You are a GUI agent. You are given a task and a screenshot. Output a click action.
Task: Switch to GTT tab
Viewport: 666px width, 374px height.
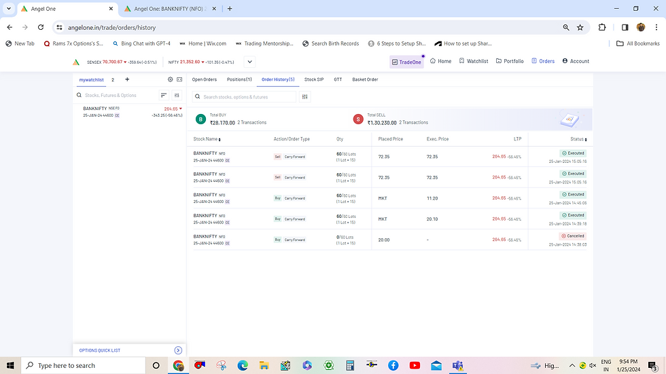point(338,79)
